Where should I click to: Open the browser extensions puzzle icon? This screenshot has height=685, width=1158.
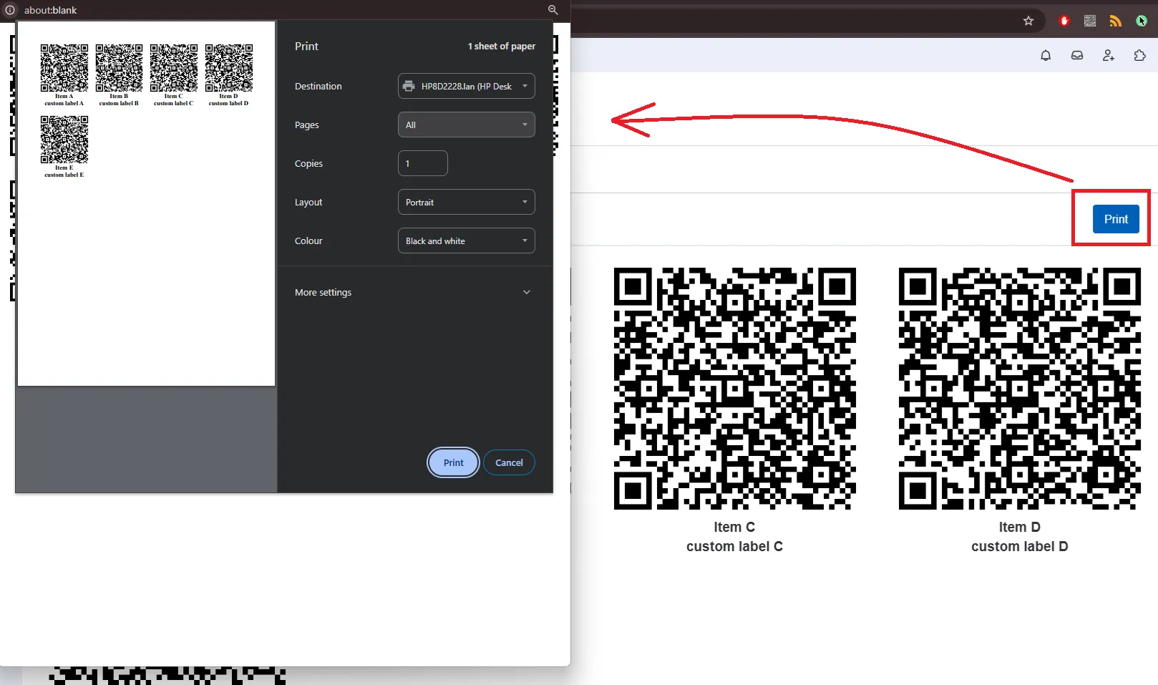coord(1139,55)
